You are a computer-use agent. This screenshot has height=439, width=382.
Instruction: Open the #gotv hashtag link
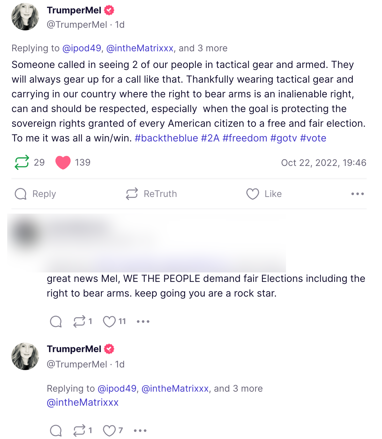coord(283,138)
